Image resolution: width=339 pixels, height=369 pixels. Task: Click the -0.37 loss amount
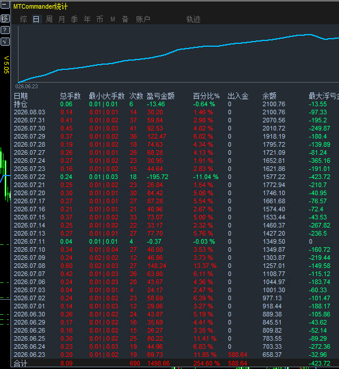(154, 242)
